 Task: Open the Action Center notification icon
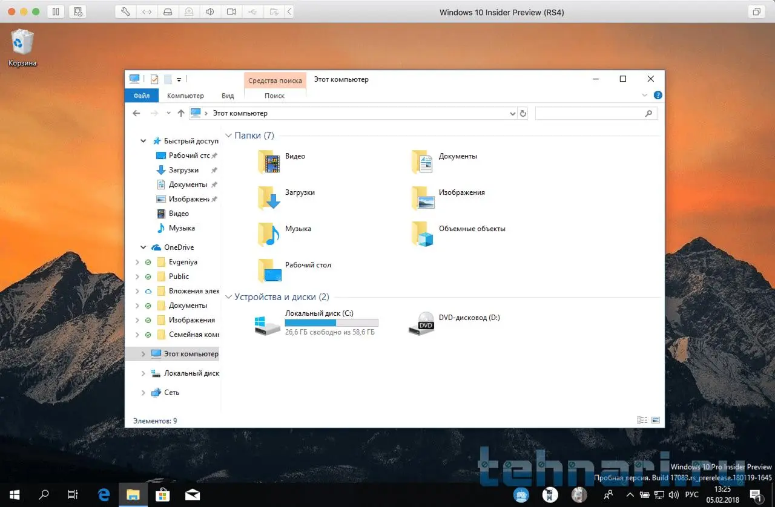coord(755,495)
